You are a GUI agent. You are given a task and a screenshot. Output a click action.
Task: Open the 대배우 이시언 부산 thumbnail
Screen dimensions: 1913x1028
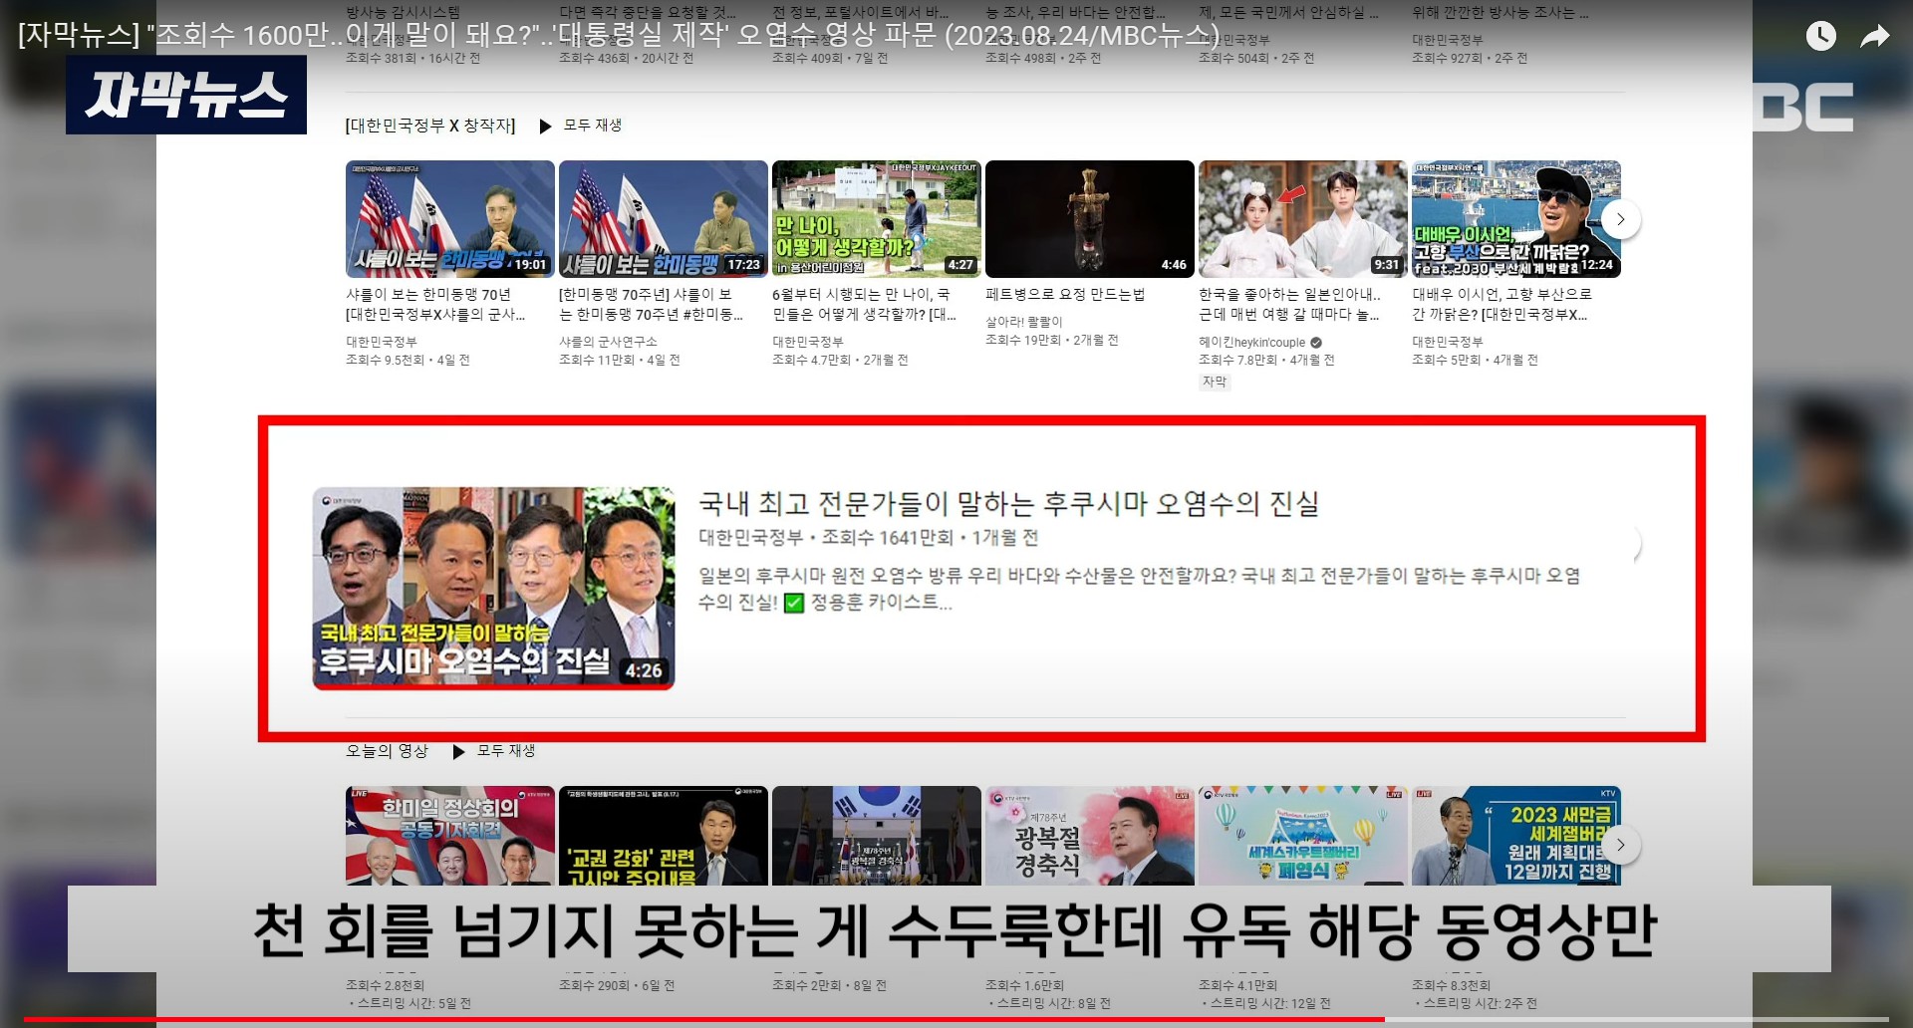pyautogui.click(x=1515, y=219)
